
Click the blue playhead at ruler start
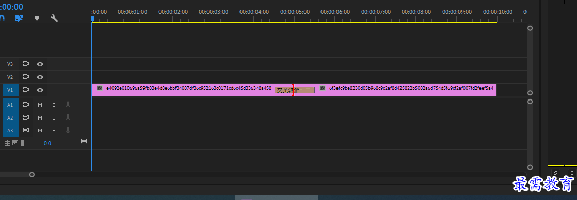click(x=93, y=19)
